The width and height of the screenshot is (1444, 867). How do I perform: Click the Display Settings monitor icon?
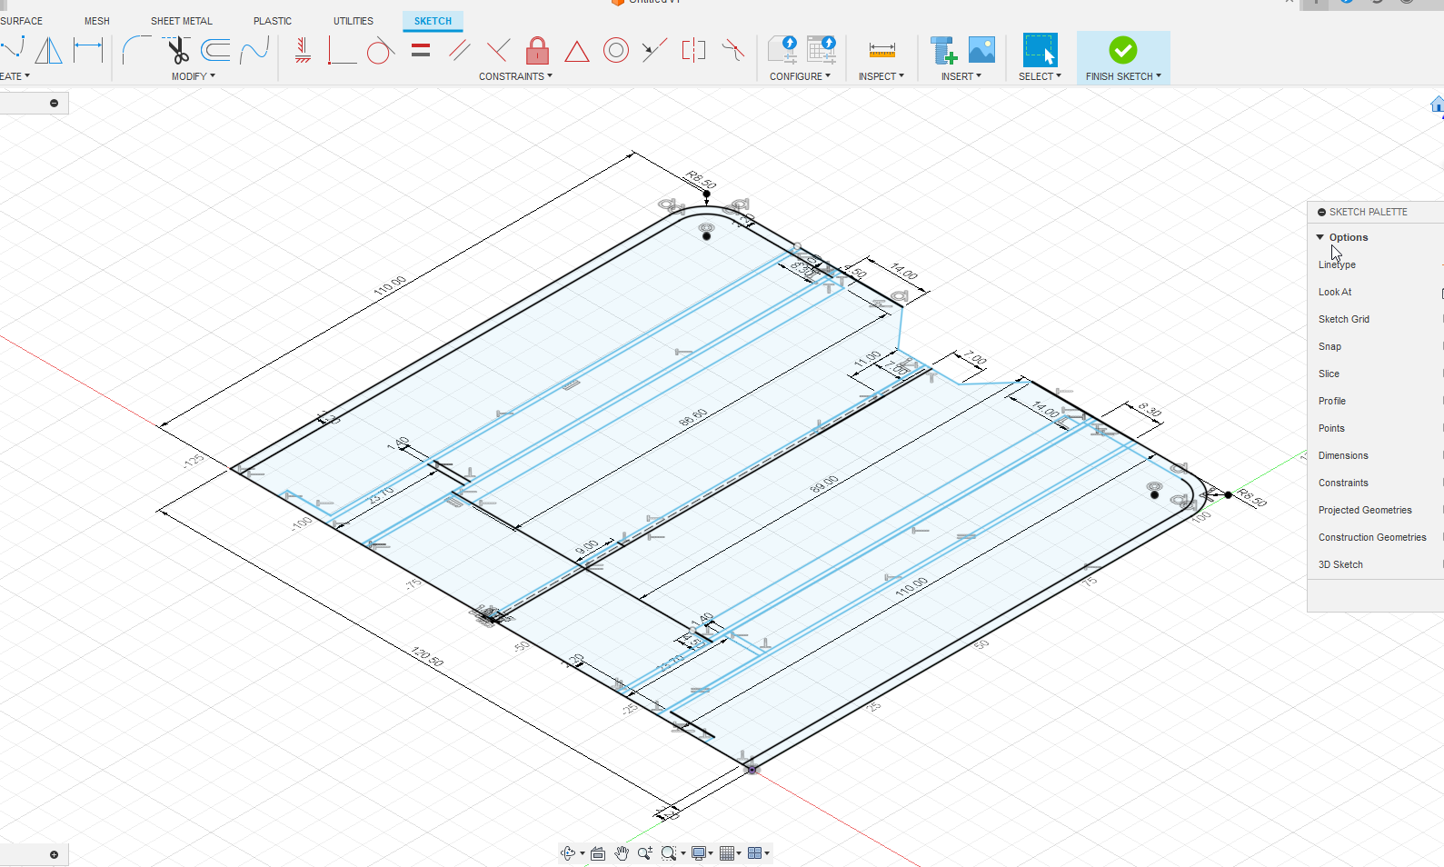click(699, 852)
